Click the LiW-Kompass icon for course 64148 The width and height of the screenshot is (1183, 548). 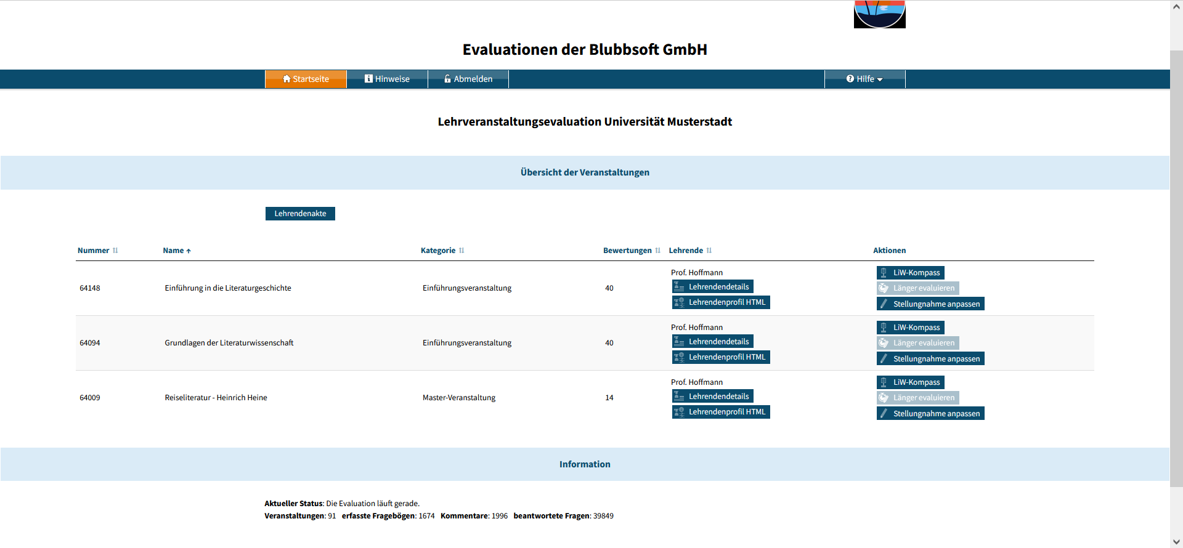(884, 273)
